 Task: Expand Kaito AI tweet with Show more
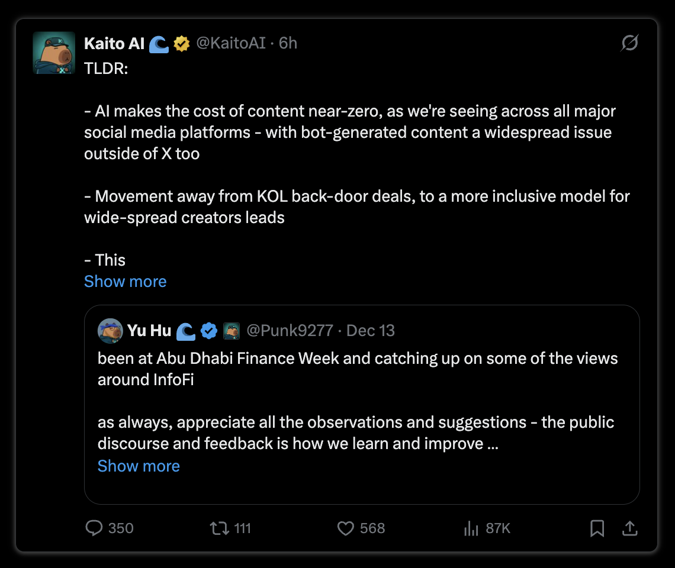(126, 282)
